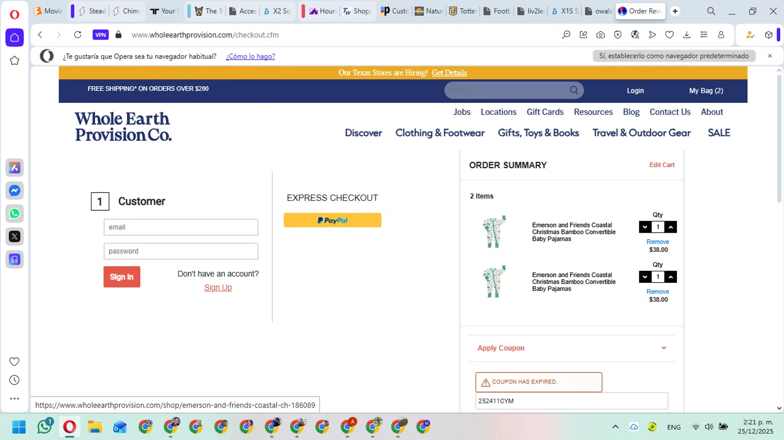Dismiss the default browser prompt
784x440 pixels.
(769, 56)
